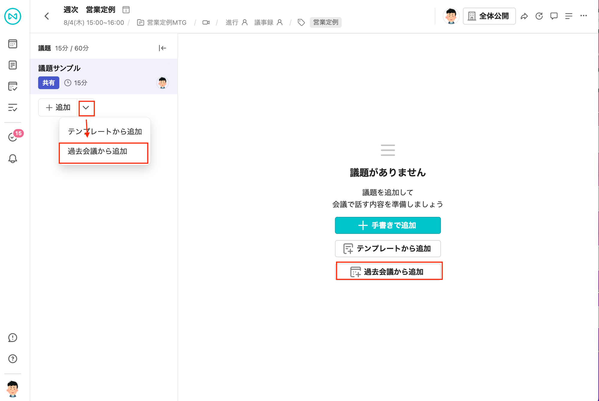The height and width of the screenshot is (401, 599).
Task: Click the 手書きで追加 button
Action: click(388, 225)
